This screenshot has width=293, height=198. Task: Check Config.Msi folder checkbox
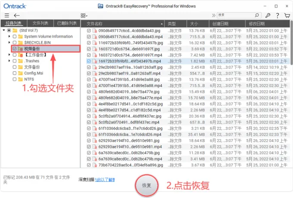tap(15, 73)
